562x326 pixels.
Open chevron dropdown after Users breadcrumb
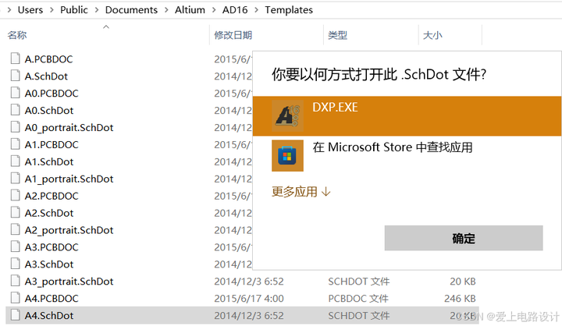point(52,10)
